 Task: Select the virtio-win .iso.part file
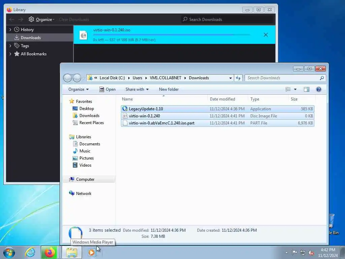[217, 123]
